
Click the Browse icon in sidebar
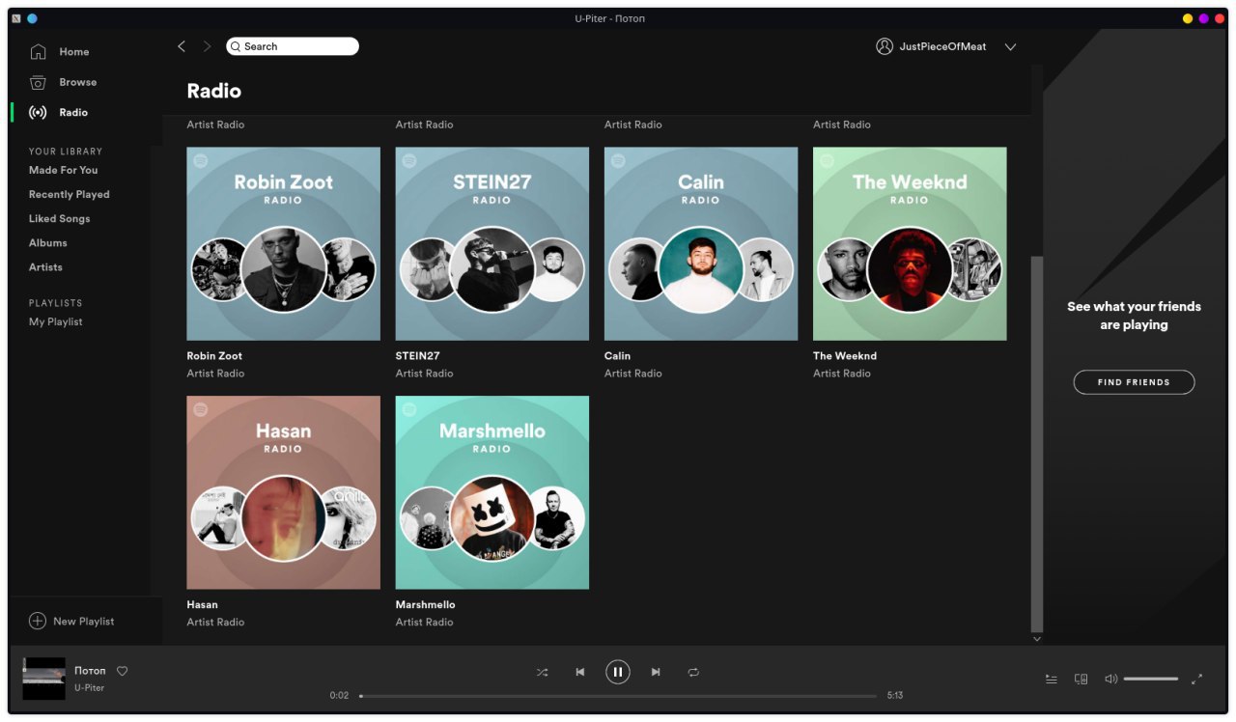38,82
